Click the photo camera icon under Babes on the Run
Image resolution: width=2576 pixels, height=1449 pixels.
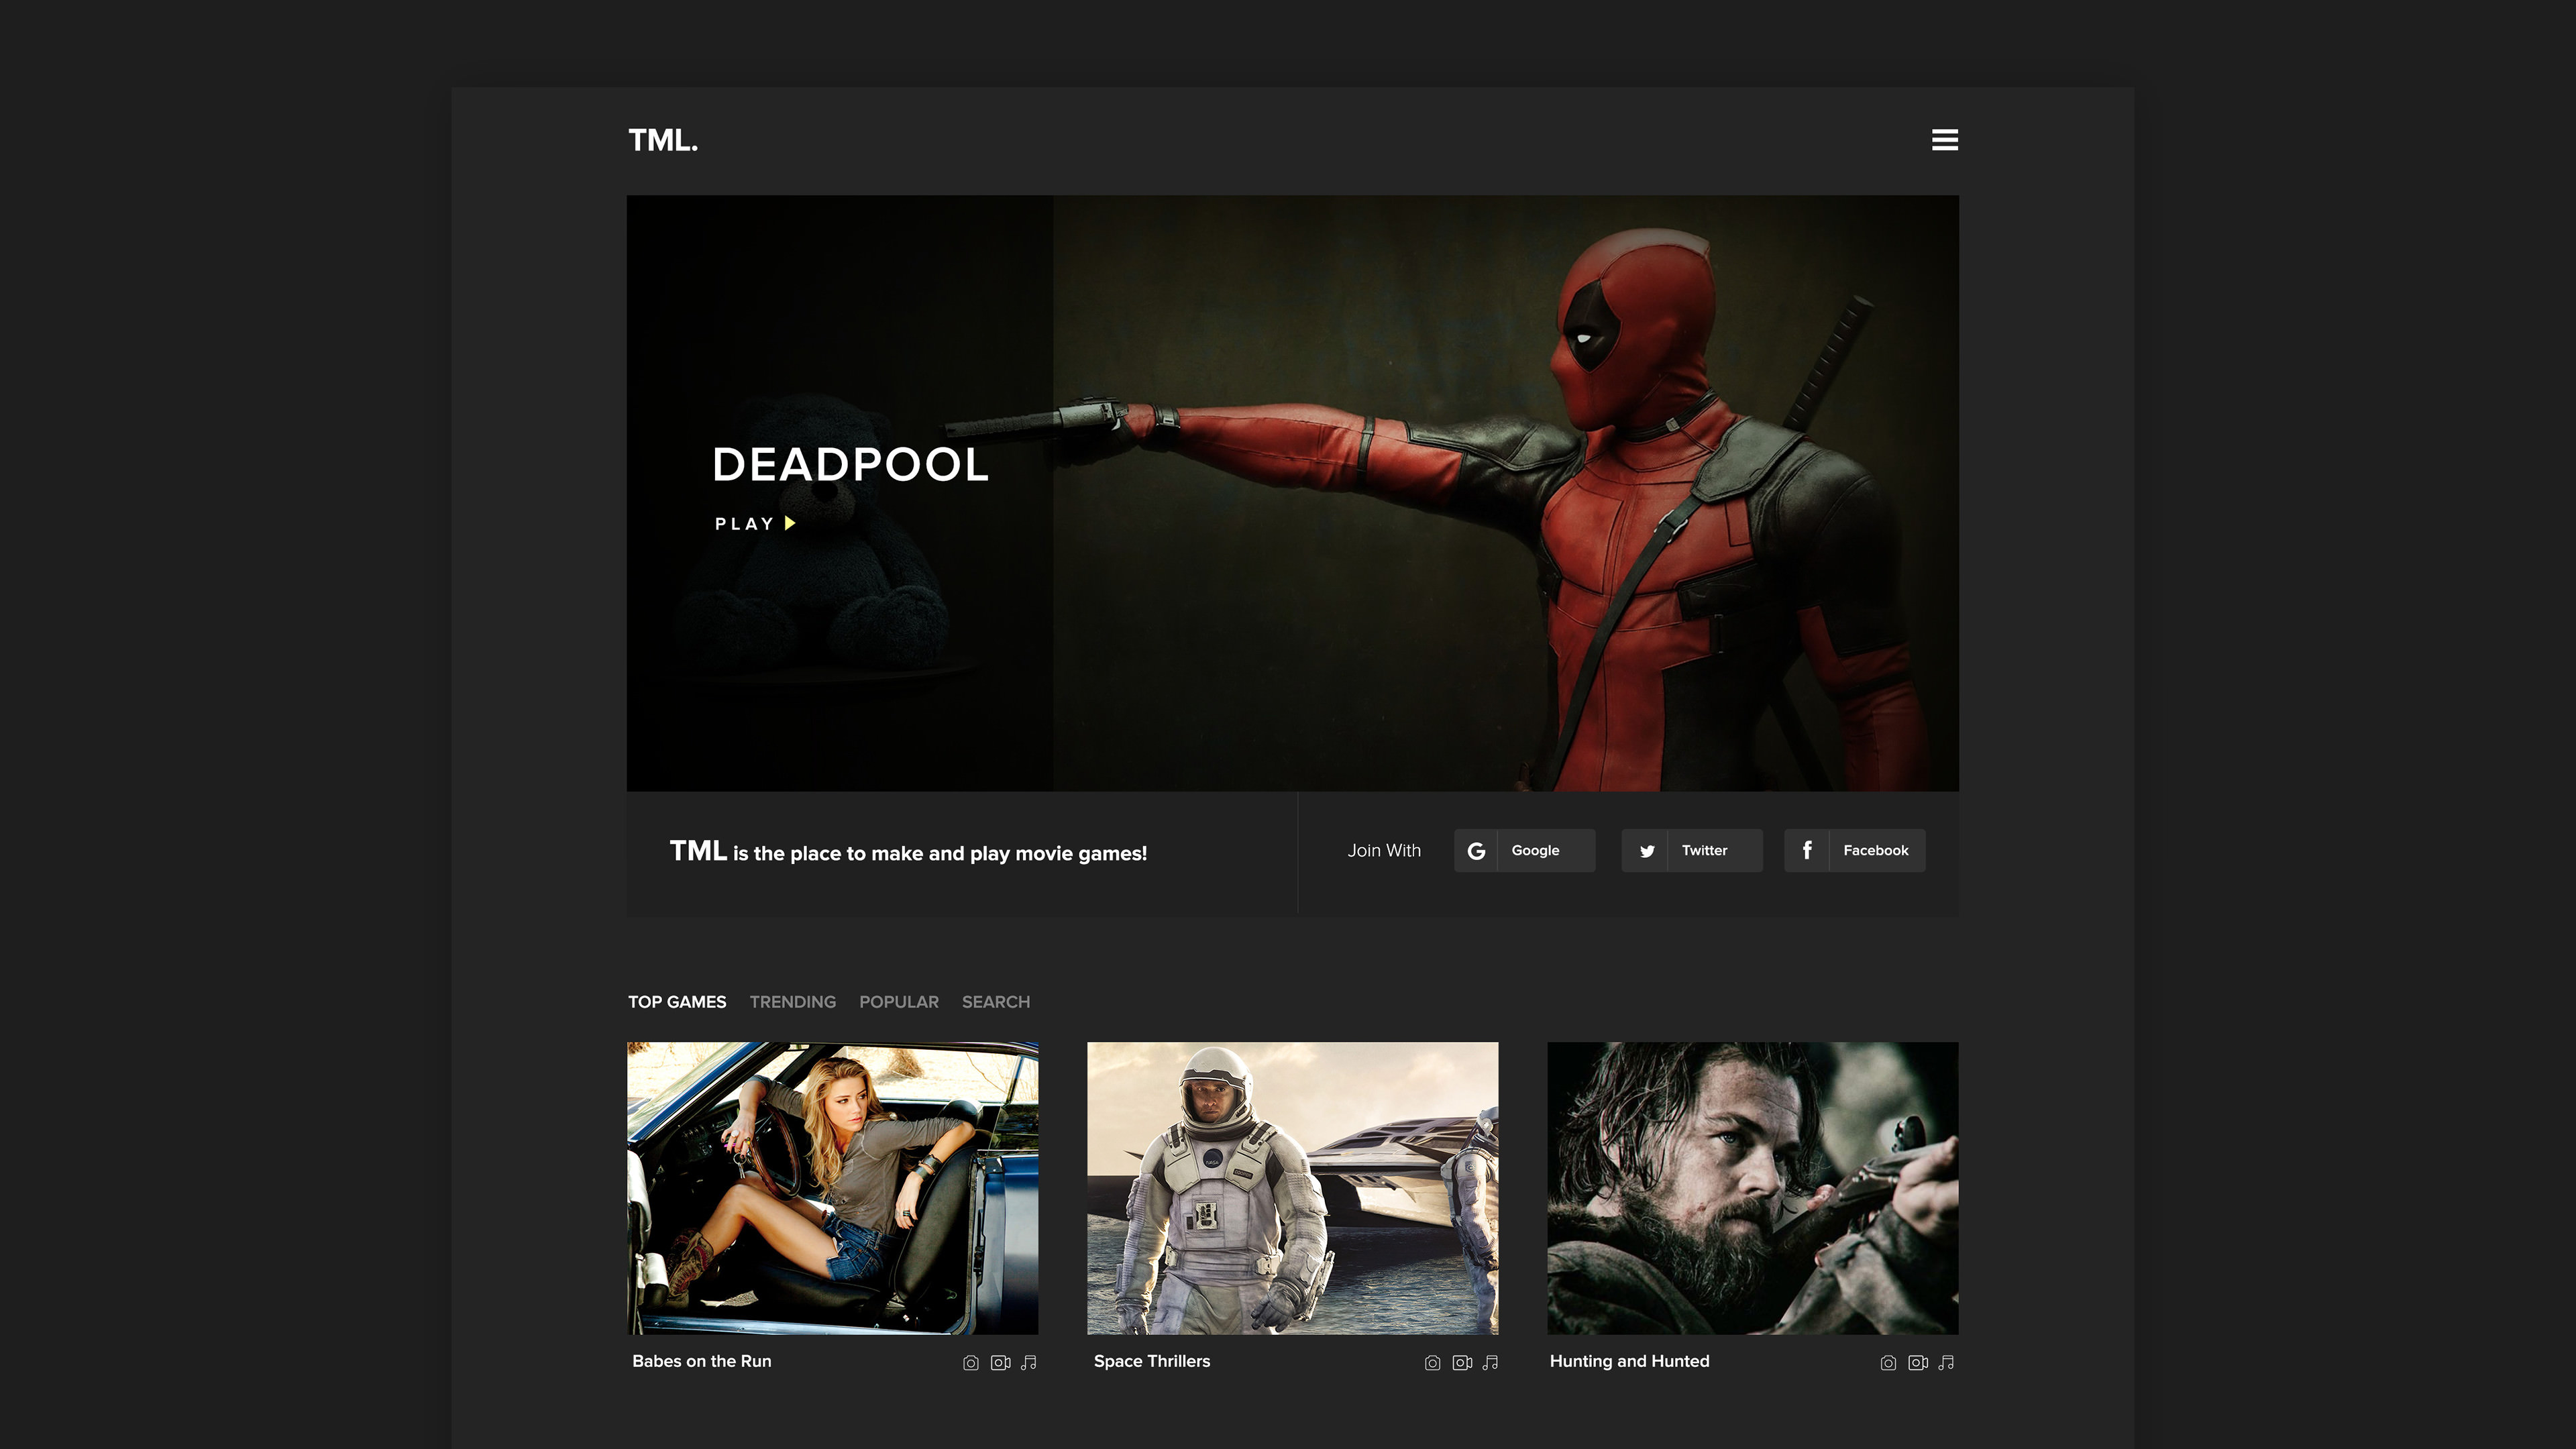(x=970, y=1363)
